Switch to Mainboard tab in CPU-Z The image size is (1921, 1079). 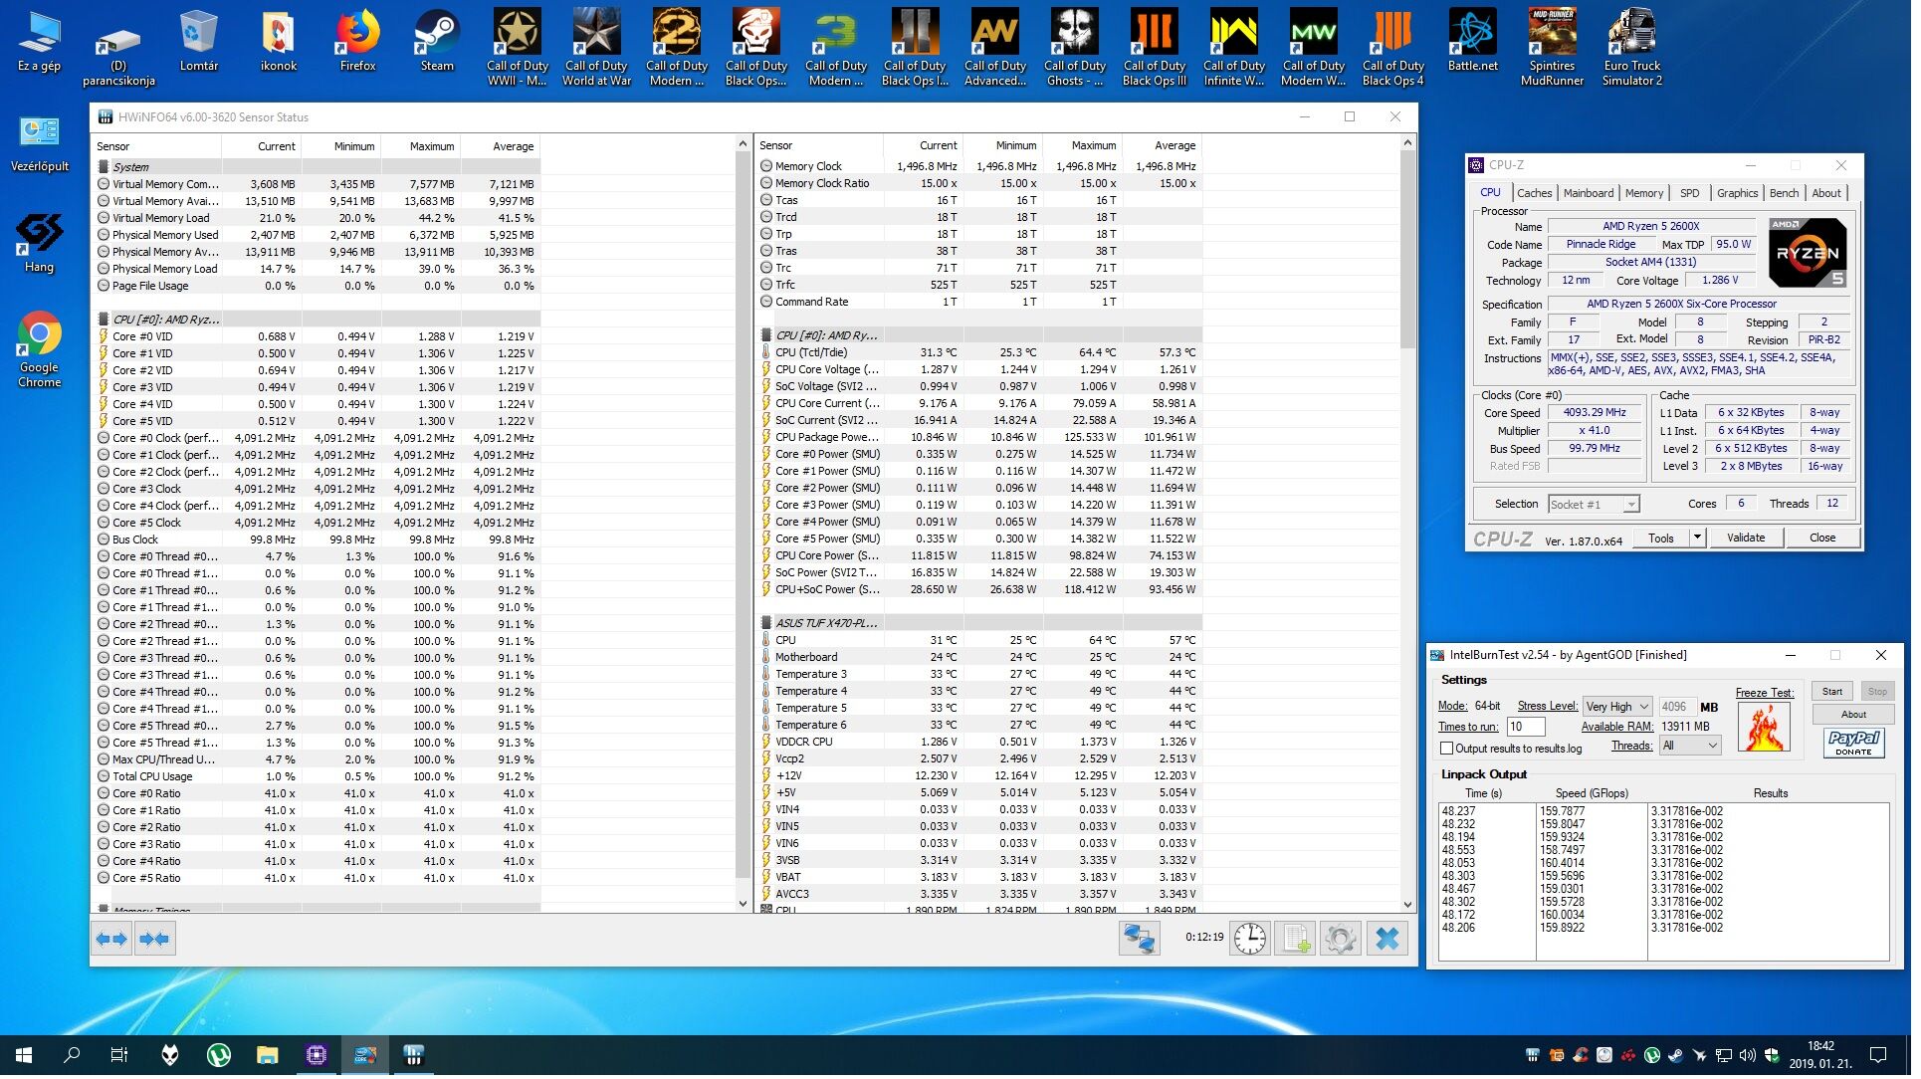(1598, 194)
